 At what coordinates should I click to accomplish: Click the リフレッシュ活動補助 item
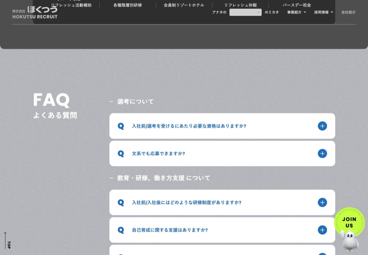pos(71,5)
